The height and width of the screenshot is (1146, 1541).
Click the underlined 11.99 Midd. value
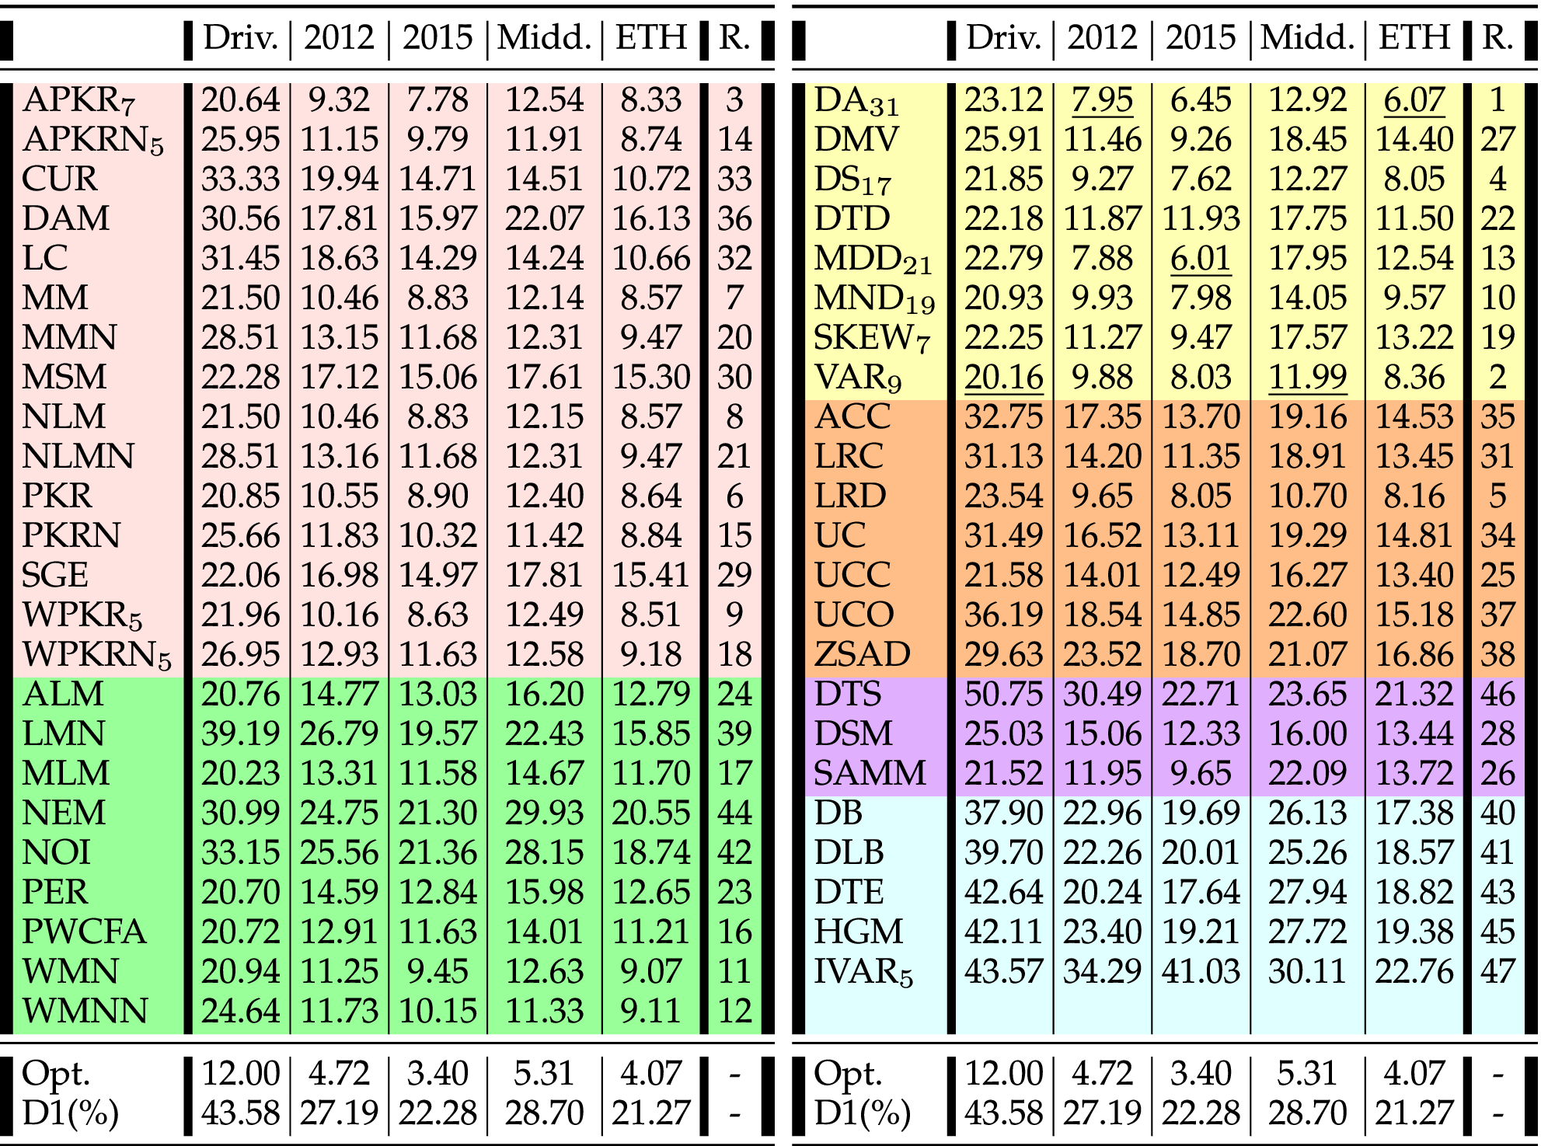coord(1307,378)
